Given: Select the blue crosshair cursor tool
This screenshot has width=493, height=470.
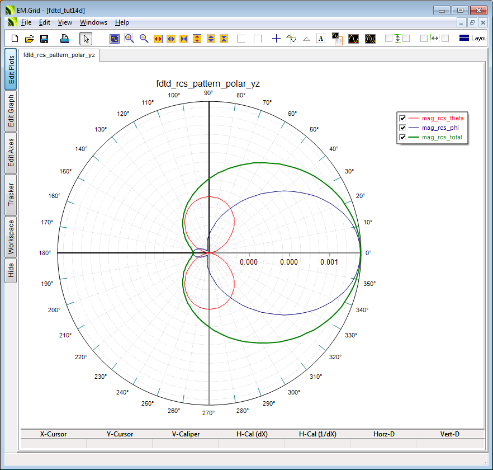Looking at the screenshot, I should [276, 39].
